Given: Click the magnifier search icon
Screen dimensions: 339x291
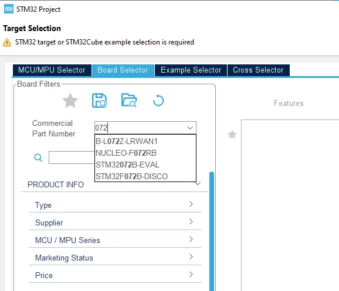Looking at the screenshot, I should 38,158.
